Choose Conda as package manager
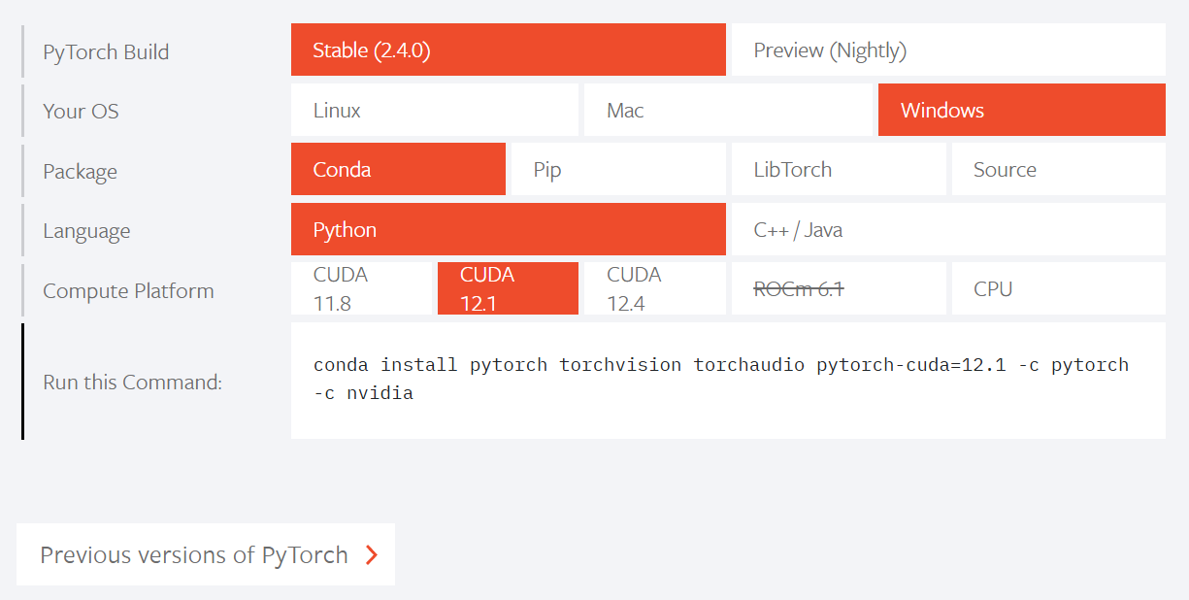The image size is (1189, 600). pos(398,169)
